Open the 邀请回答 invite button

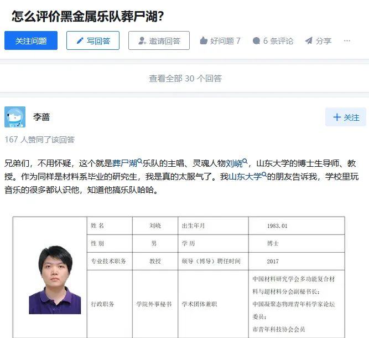click(159, 40)
